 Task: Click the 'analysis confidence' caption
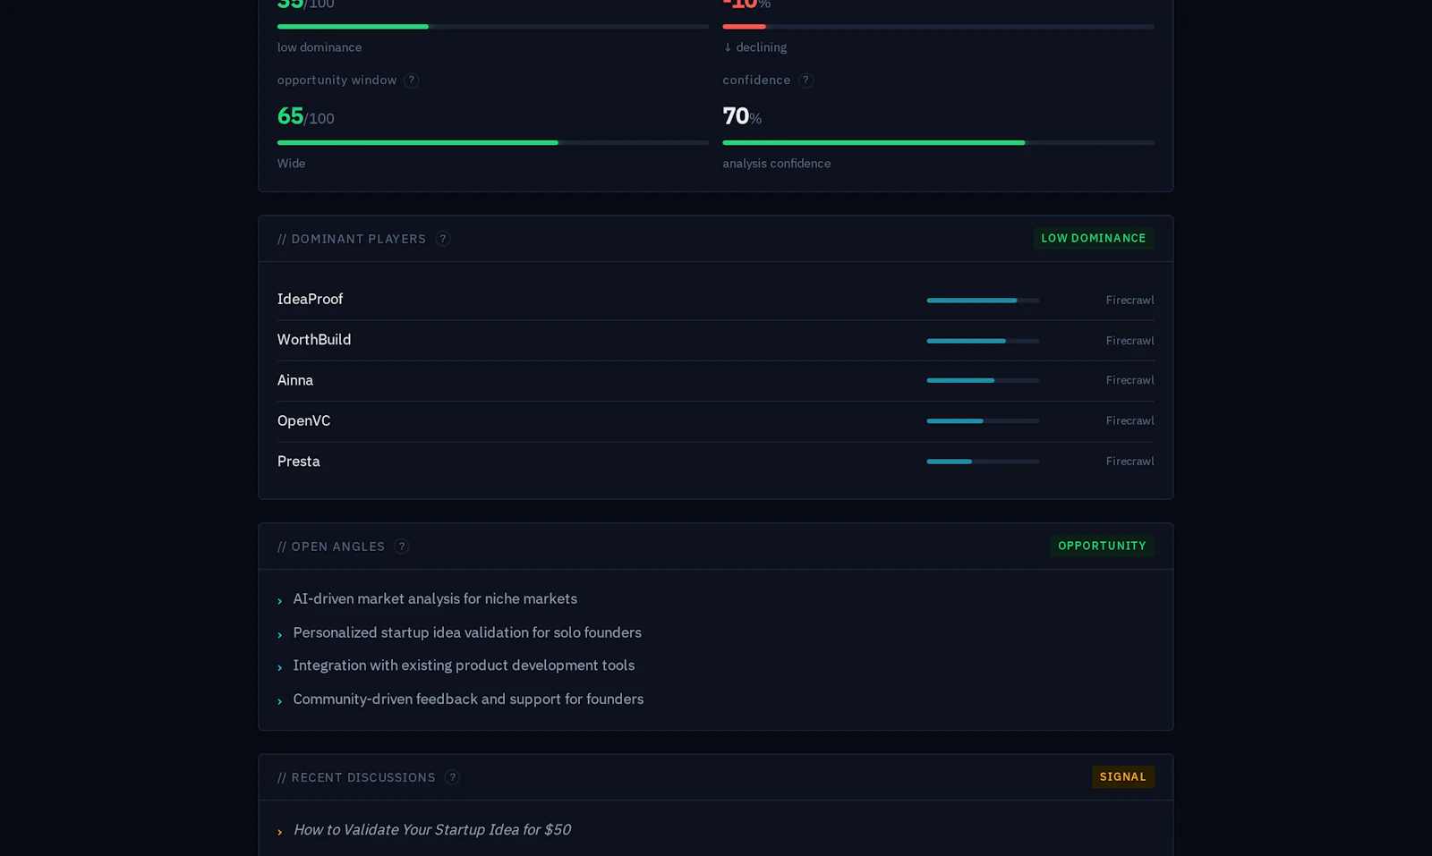click(x=777, y=164)
